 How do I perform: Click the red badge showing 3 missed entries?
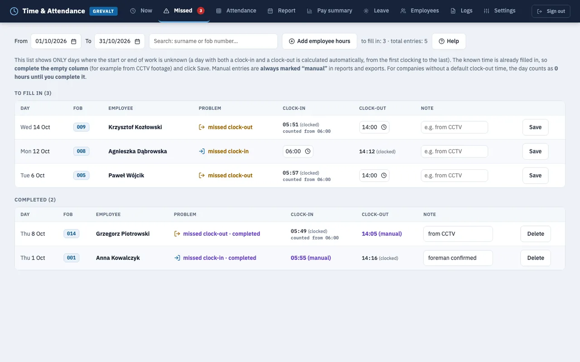click(201, 11)
